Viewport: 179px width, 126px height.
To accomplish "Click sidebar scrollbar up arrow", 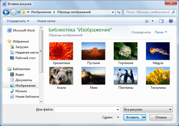I will coord(41,28).
